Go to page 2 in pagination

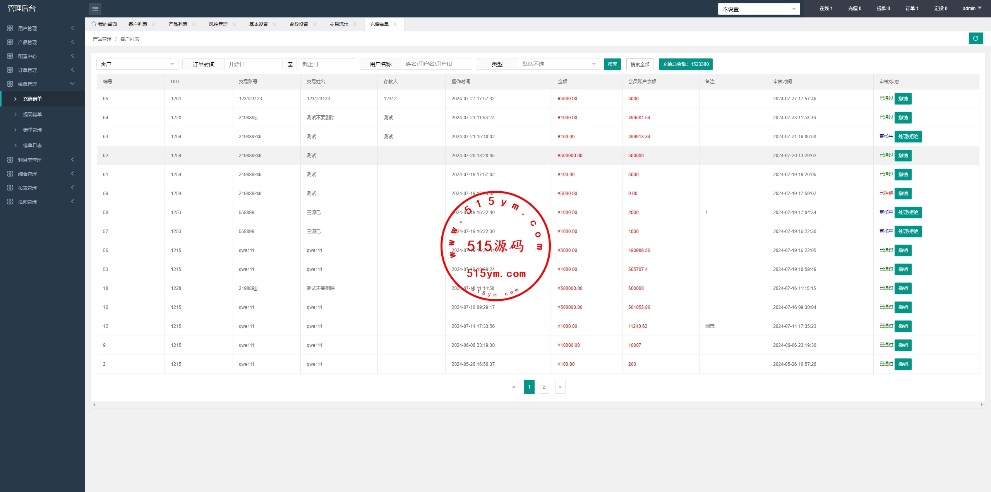(544, 387)
